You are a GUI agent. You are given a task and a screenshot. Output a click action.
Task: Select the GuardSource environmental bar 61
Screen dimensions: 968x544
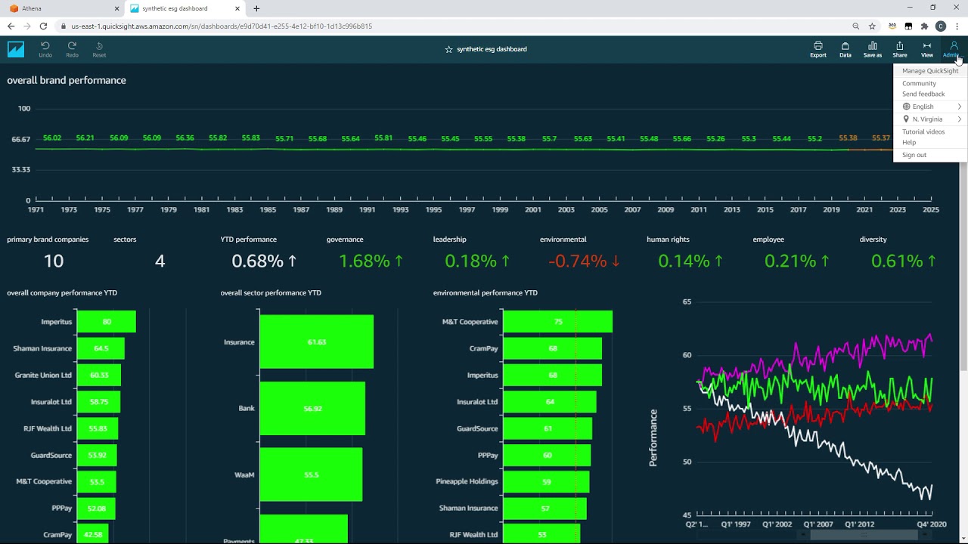[x=548, y=428]
